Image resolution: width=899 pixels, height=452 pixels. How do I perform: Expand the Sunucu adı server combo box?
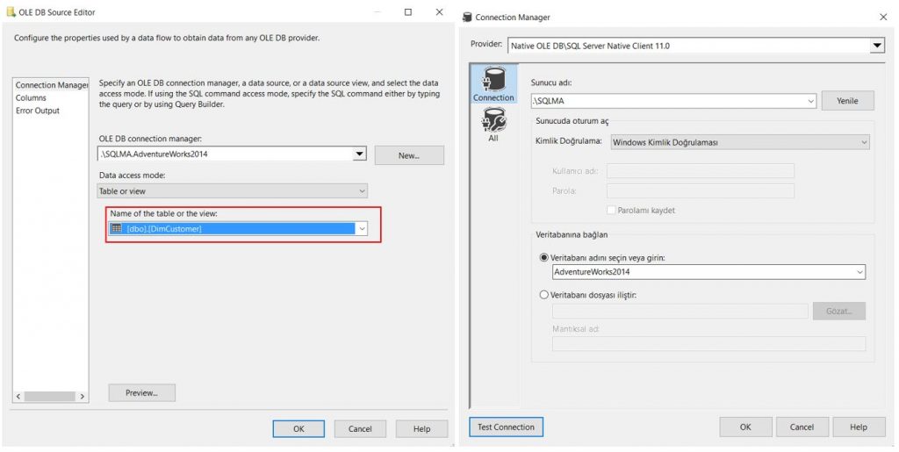click(x=810, y=101)
